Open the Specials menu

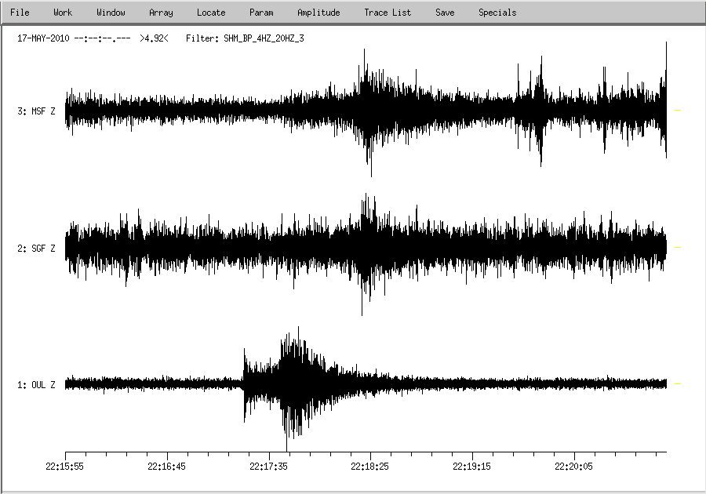click(497, 13)
